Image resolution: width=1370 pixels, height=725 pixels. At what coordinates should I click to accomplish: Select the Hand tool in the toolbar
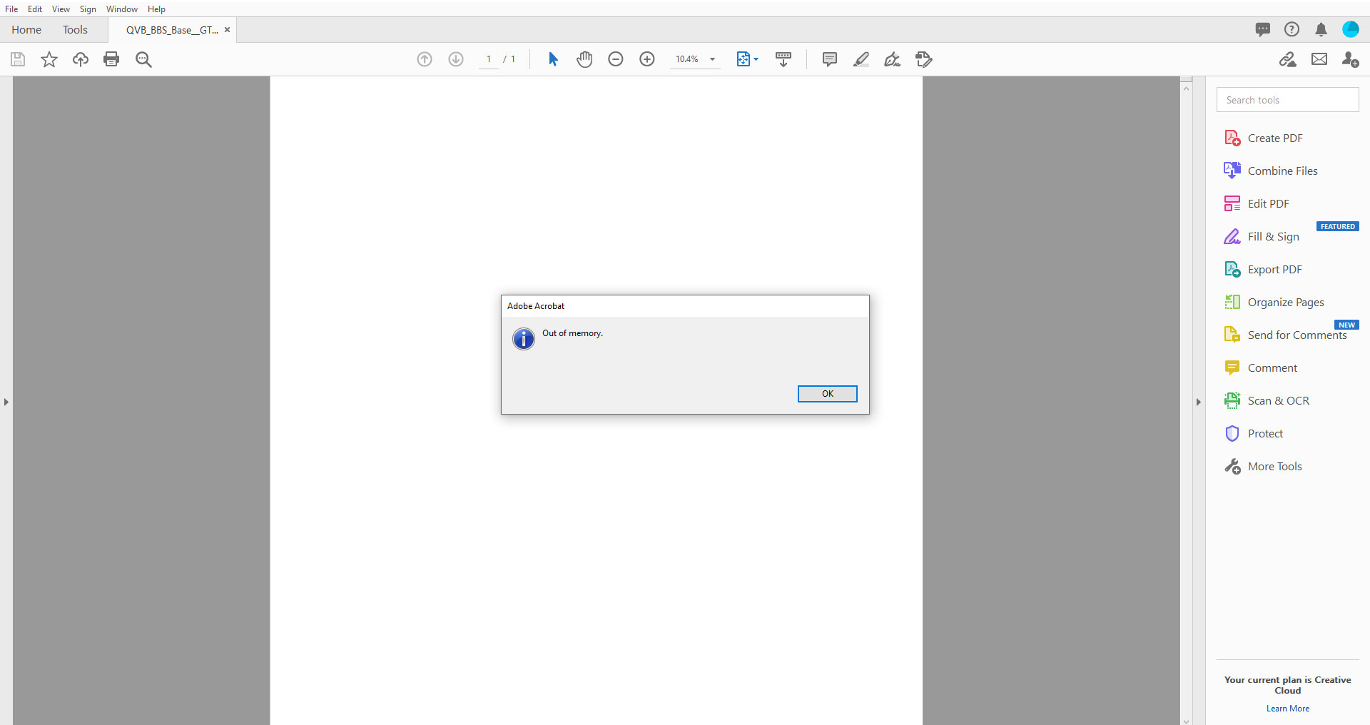pos(584,59)
